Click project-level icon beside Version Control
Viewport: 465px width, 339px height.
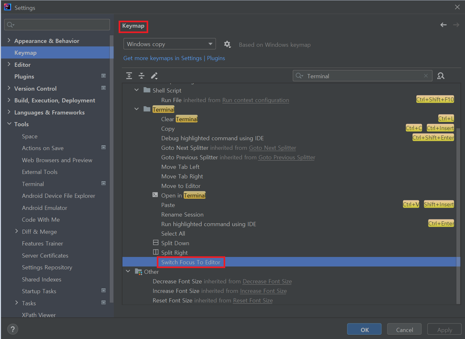coord(103,88)
